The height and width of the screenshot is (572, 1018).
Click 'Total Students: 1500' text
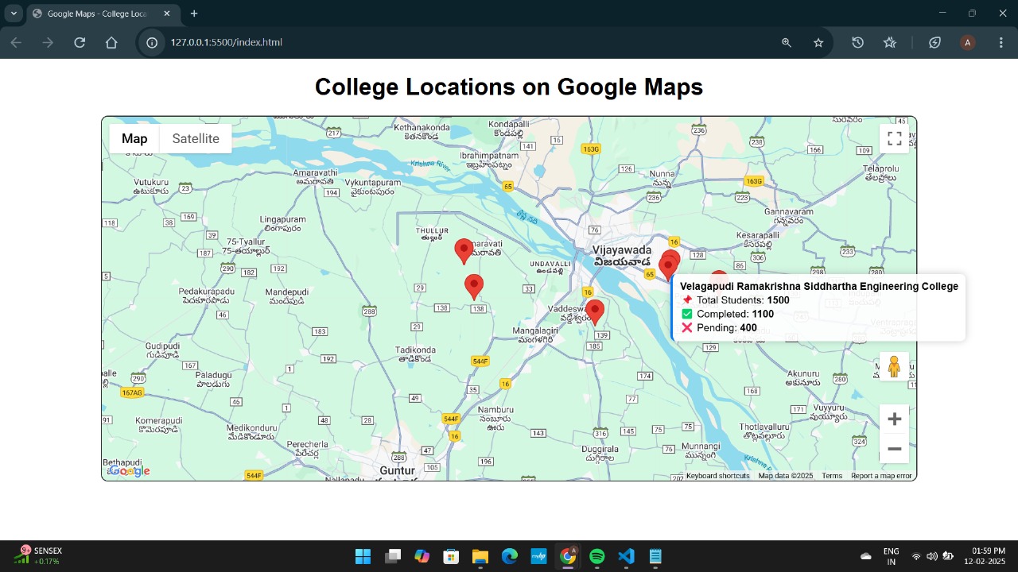(743, 300)
